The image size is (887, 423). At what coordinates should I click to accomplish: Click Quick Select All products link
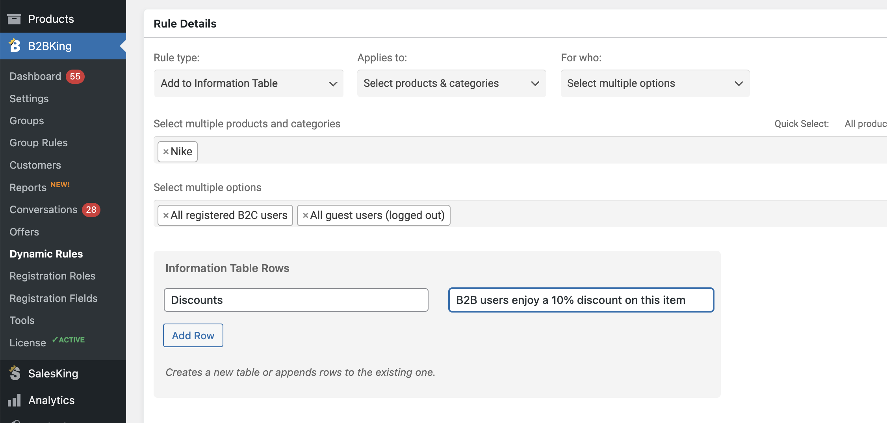pyautogui.click(x=866, y=124)
